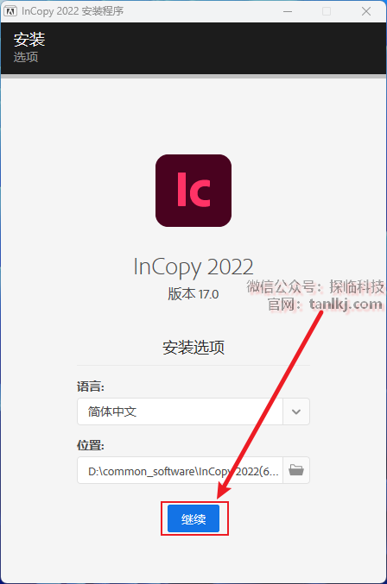Click the 继续 button
Image resolution: width=387 pixels, height=584 pixels.
coord(193,518)
